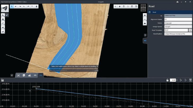Click the vertical exaggeration value field
The image size is (193, 108).
pos(173,80)
